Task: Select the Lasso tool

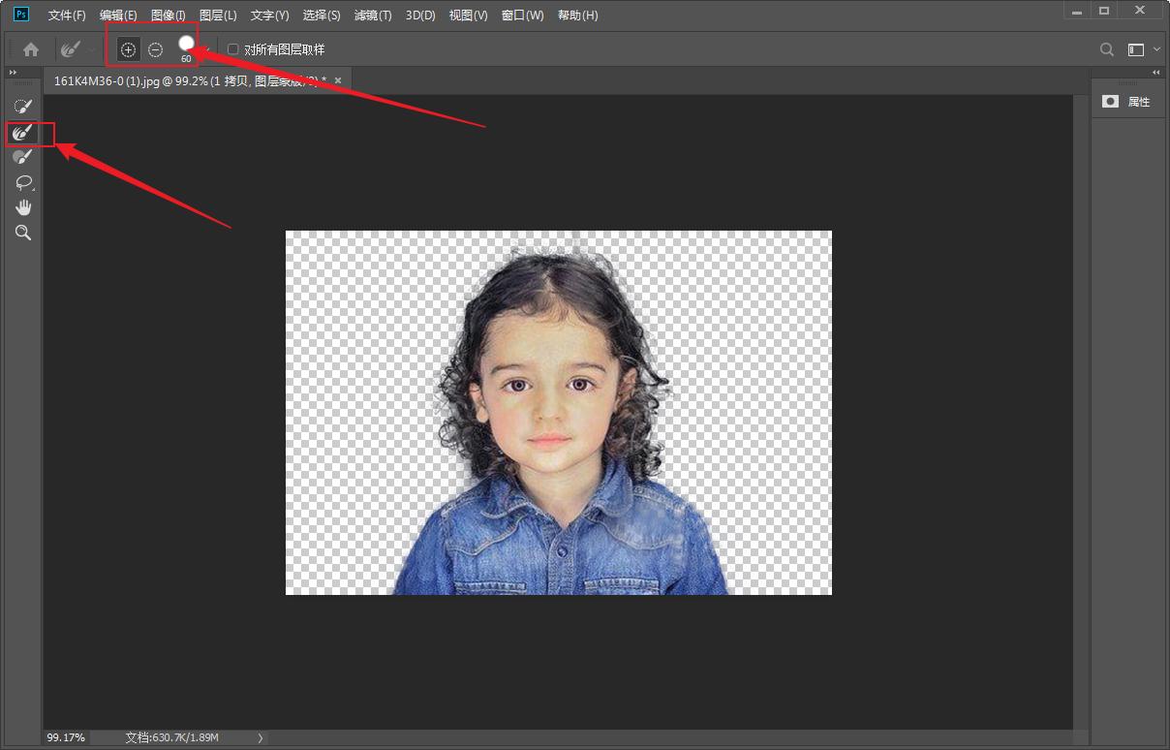Action: coord(23,182)
